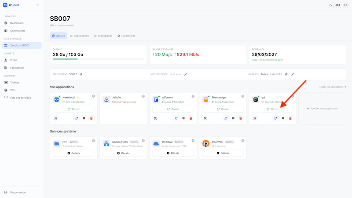
Task: Show ruTorrent help question mark
Action: [193, 96]
